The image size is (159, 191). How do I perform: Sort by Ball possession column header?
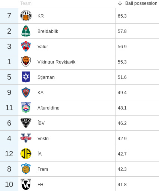141,3
